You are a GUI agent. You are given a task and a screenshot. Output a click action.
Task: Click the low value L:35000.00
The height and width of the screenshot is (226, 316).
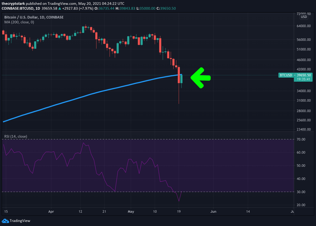pyautogui.click(x=146, y=8)
